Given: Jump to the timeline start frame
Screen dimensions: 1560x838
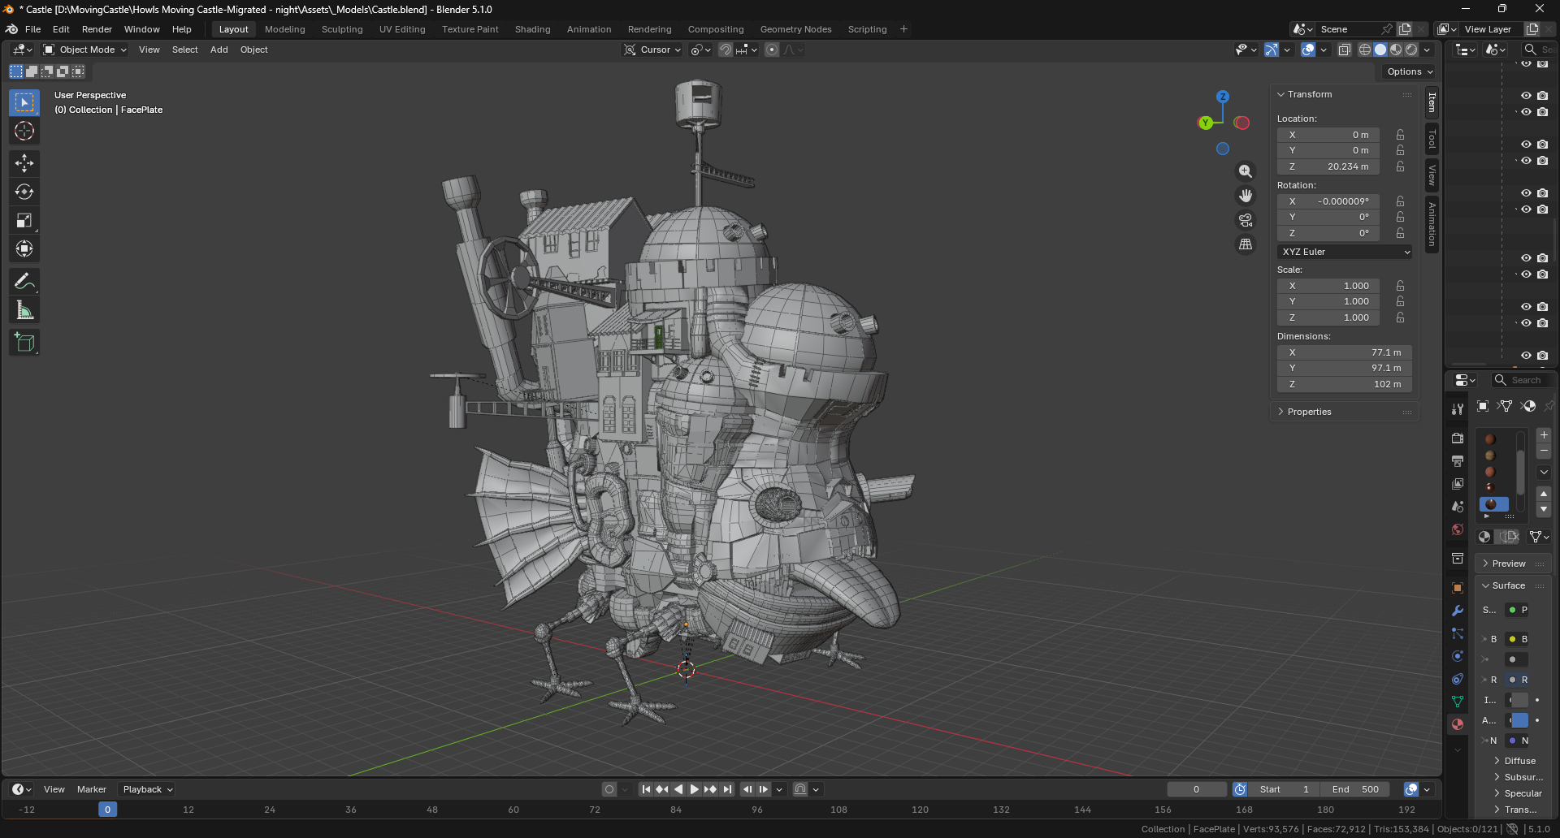Looking at the screenshot, I should 646,789.
